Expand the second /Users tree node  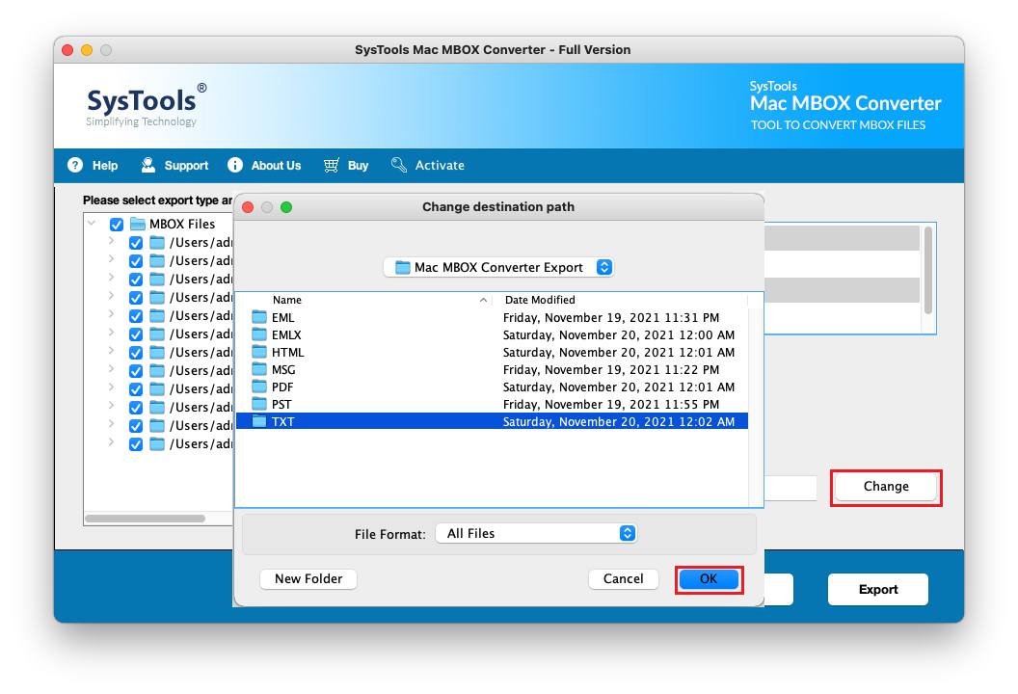click(111, 259)
